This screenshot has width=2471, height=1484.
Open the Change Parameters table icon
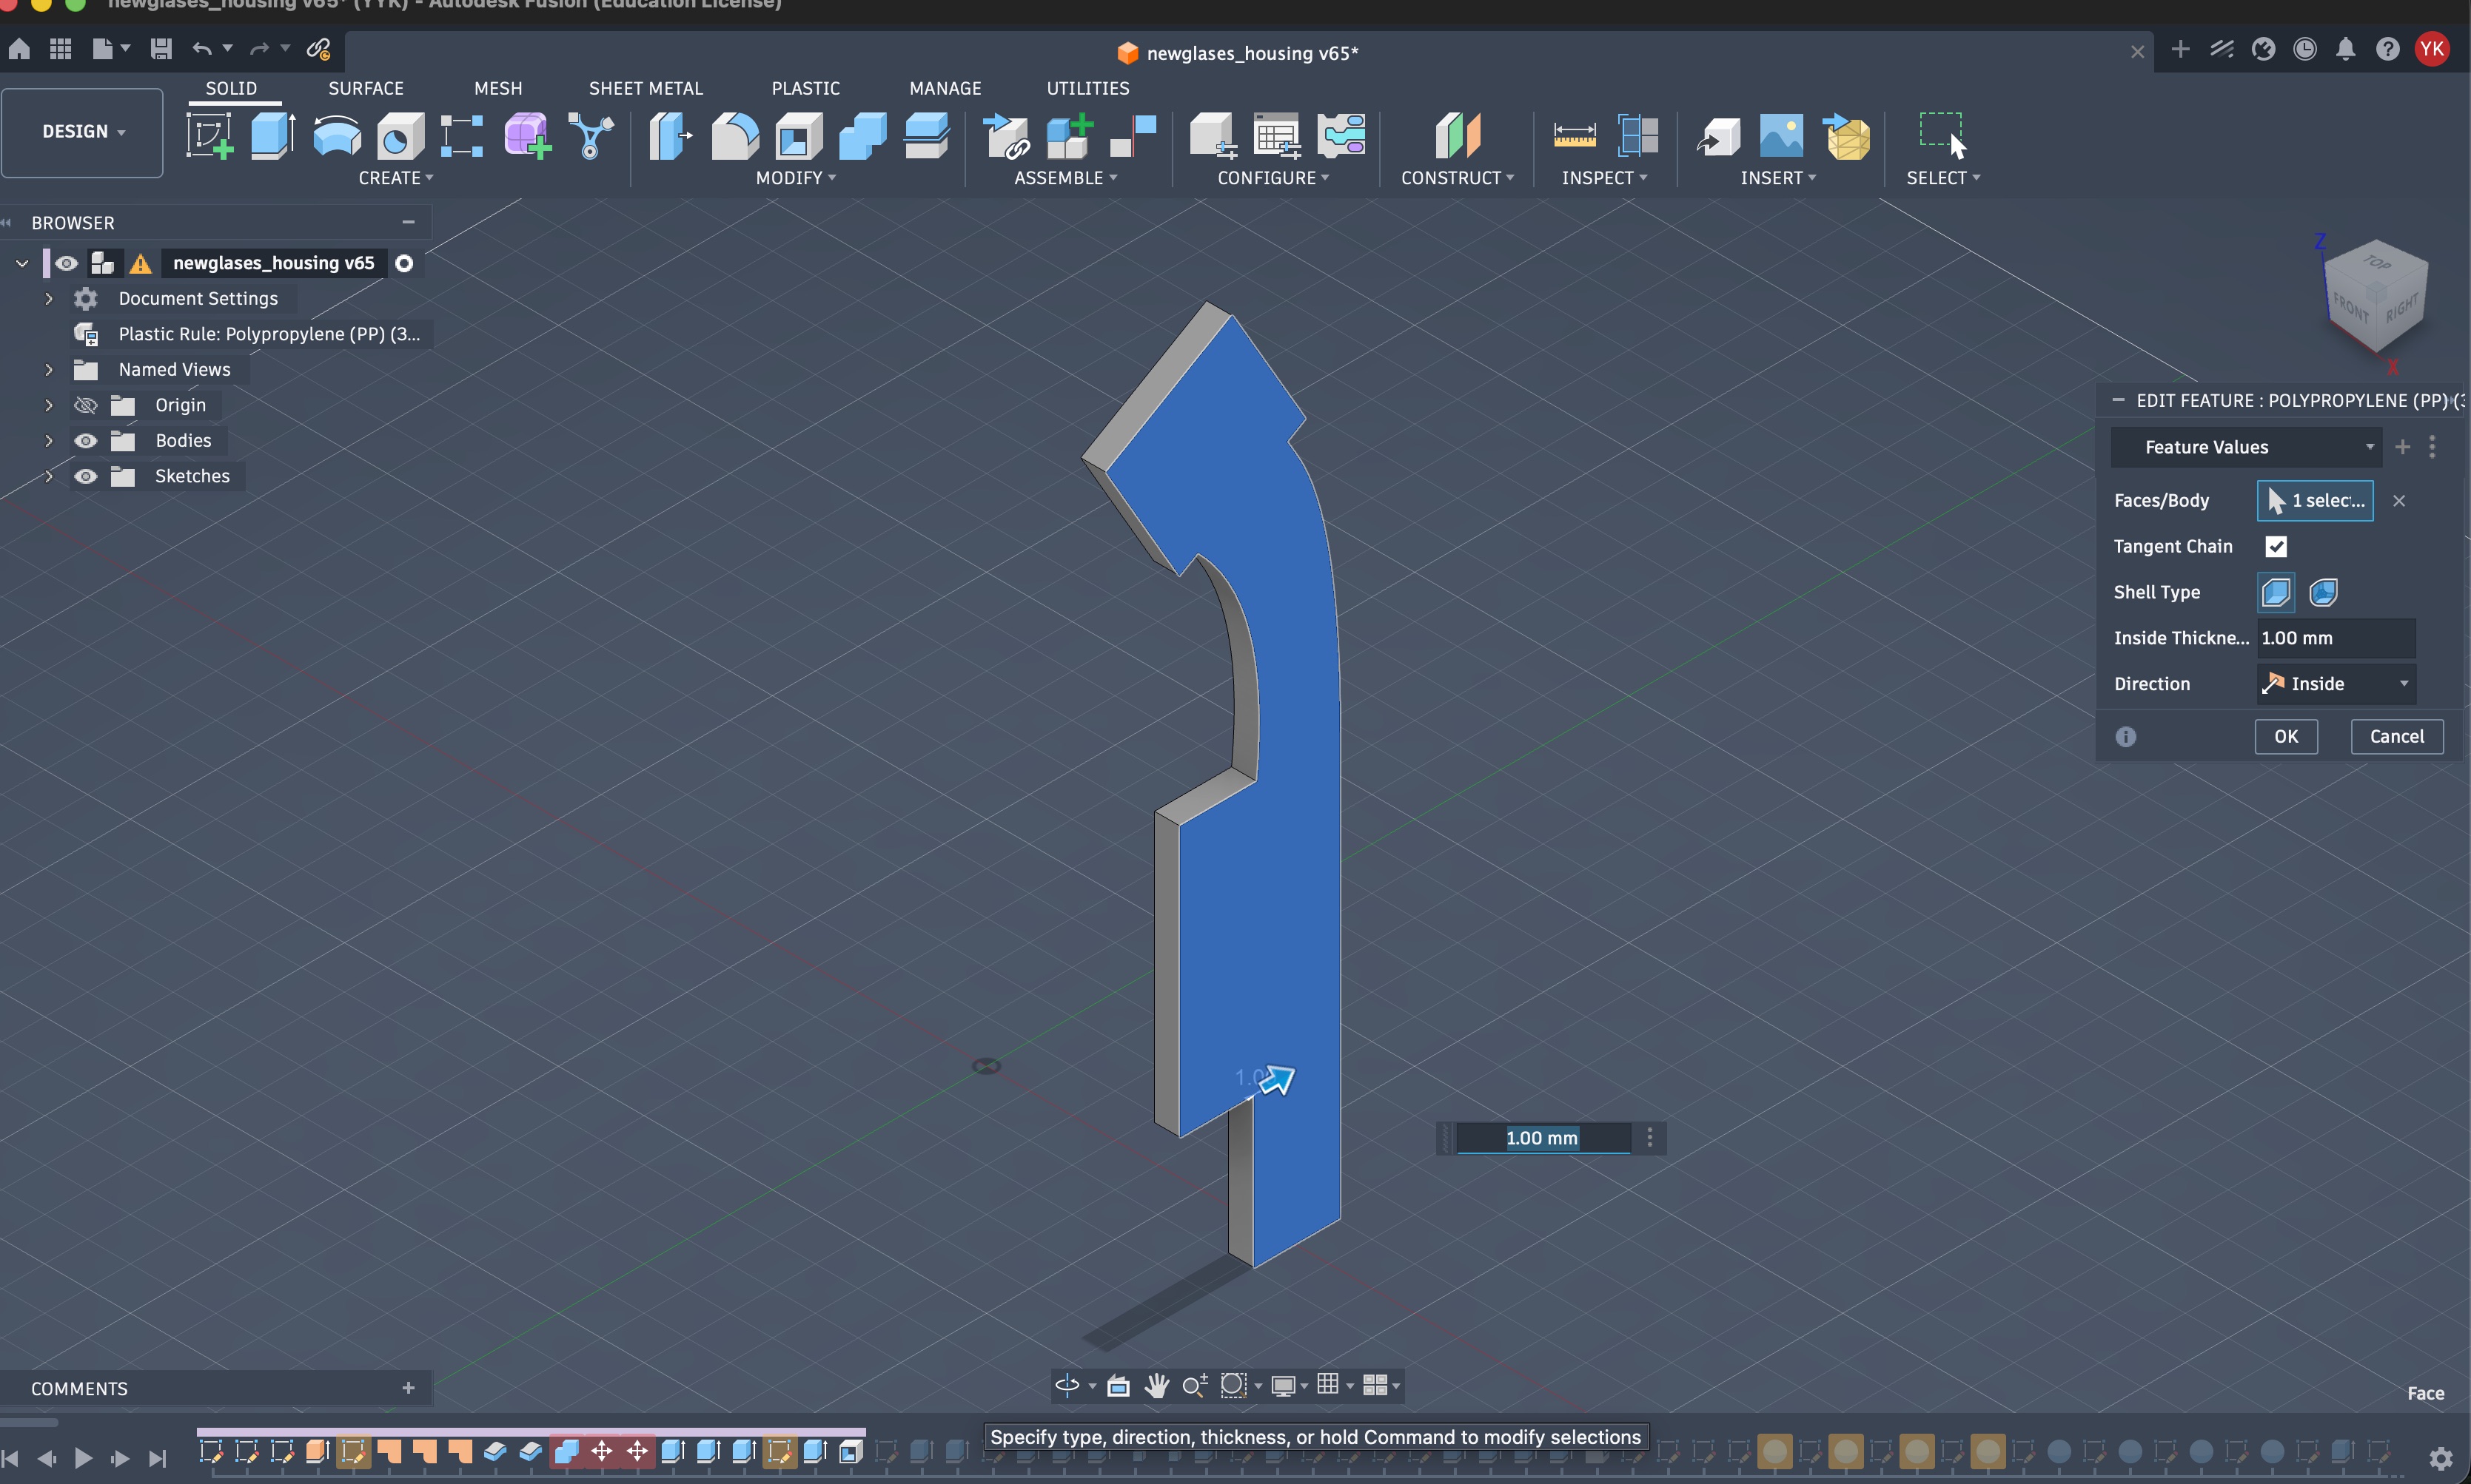tap(1278, 136)
